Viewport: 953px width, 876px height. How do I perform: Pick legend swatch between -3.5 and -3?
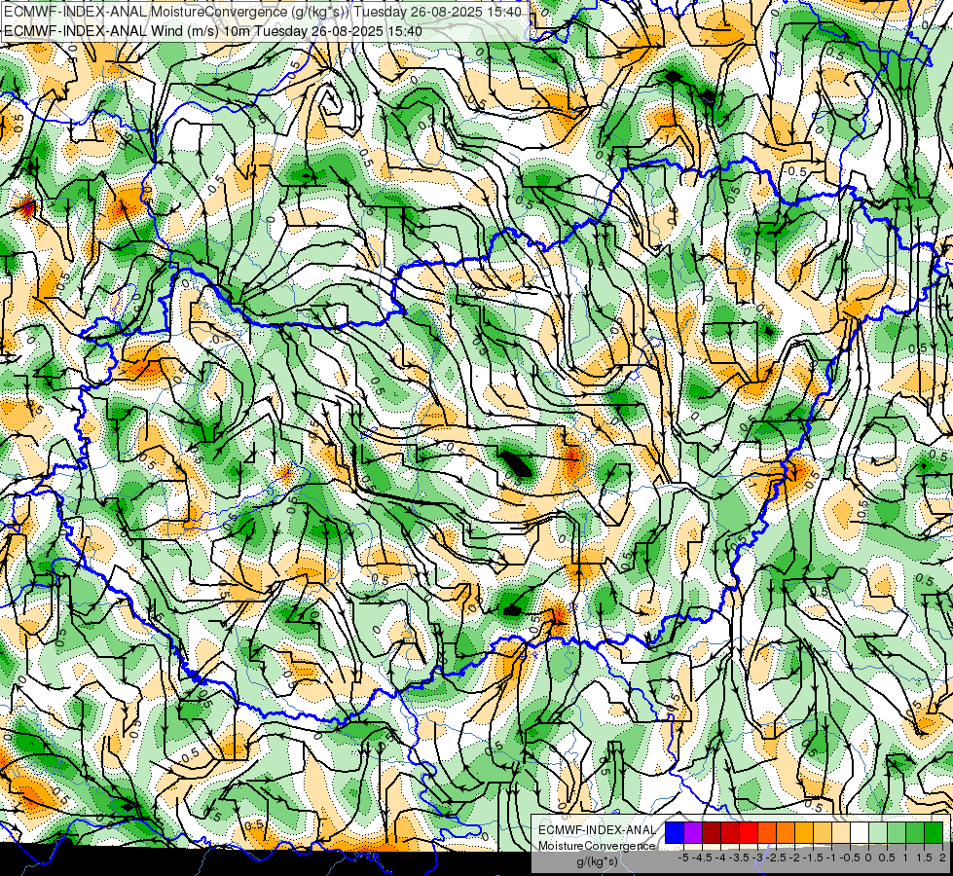point(749,832)
